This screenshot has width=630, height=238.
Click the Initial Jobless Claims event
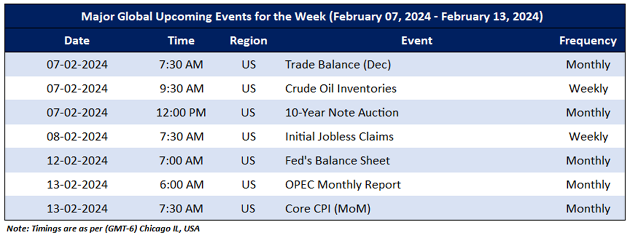tap(339, 137)
